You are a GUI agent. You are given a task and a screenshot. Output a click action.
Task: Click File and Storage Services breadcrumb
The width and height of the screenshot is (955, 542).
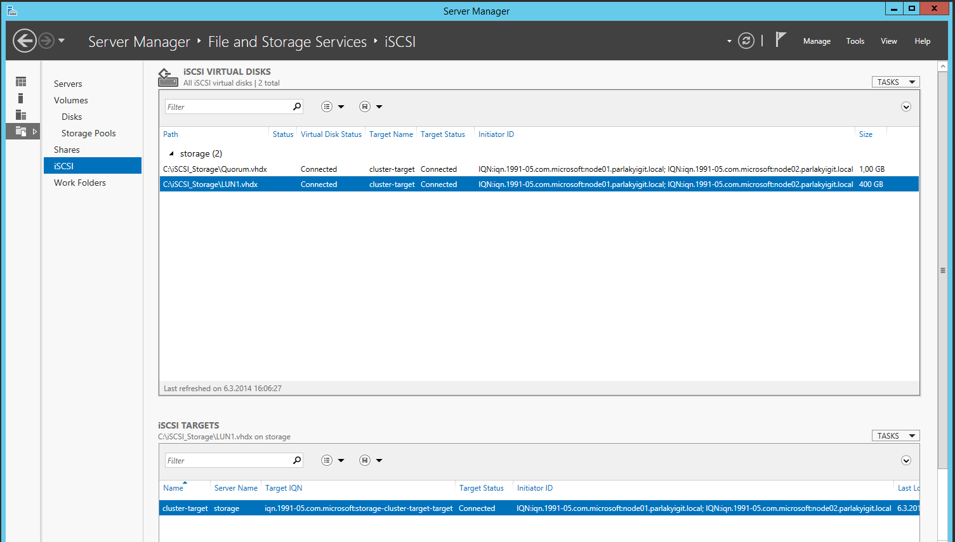(x=287, y=42)
